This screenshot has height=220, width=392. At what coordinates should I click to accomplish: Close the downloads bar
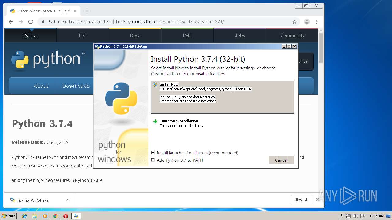tap(318, 200)
